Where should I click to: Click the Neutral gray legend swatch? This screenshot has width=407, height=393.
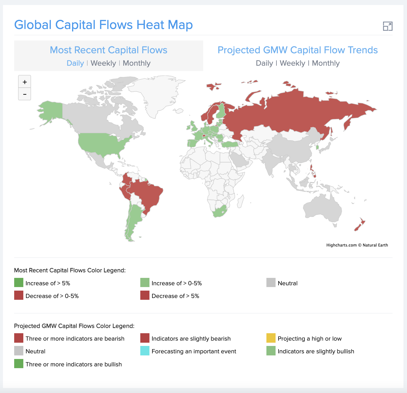pos(271,283)
